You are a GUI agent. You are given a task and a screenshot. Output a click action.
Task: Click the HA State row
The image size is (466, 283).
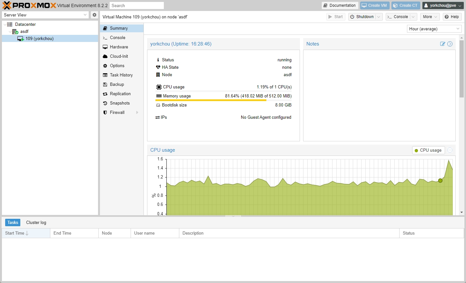click(x=223, y=67)
